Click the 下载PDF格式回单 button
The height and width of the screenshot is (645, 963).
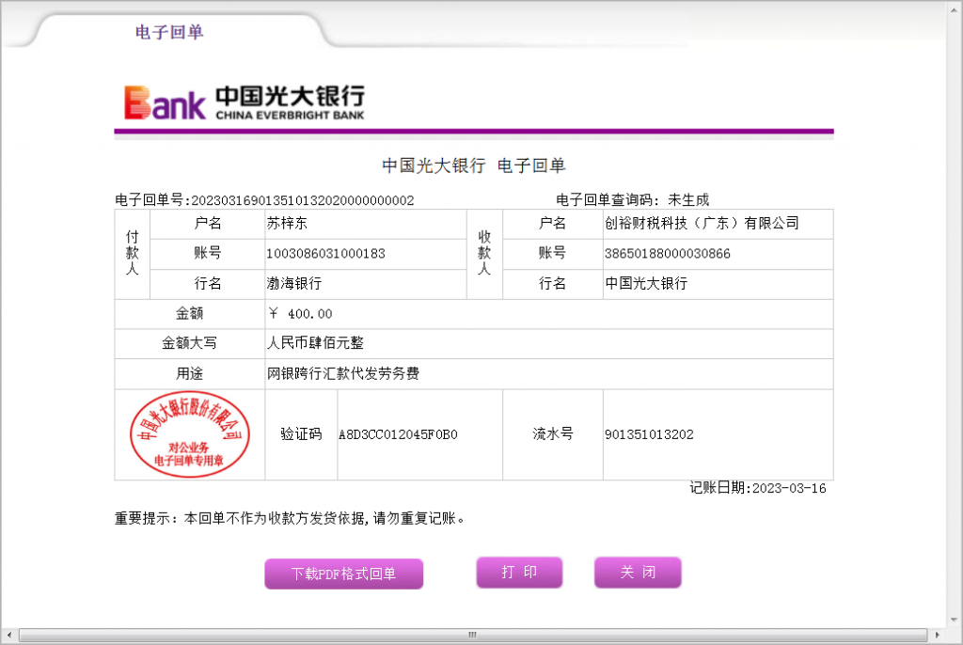tap(344, 574)
